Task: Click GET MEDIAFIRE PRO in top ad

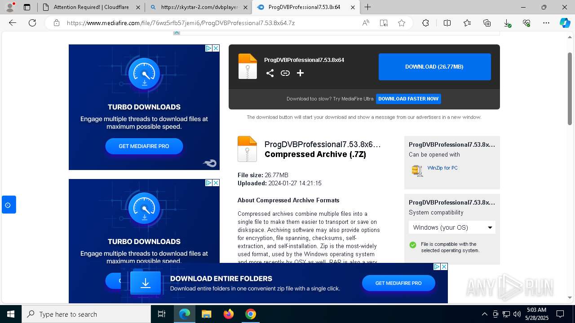Action: (144, 146)
